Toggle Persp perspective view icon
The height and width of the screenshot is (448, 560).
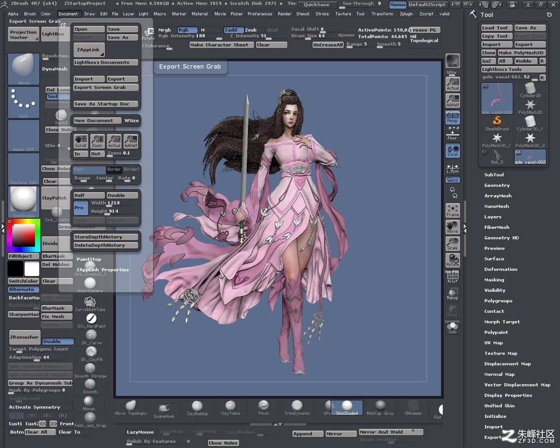coord(452,117)
